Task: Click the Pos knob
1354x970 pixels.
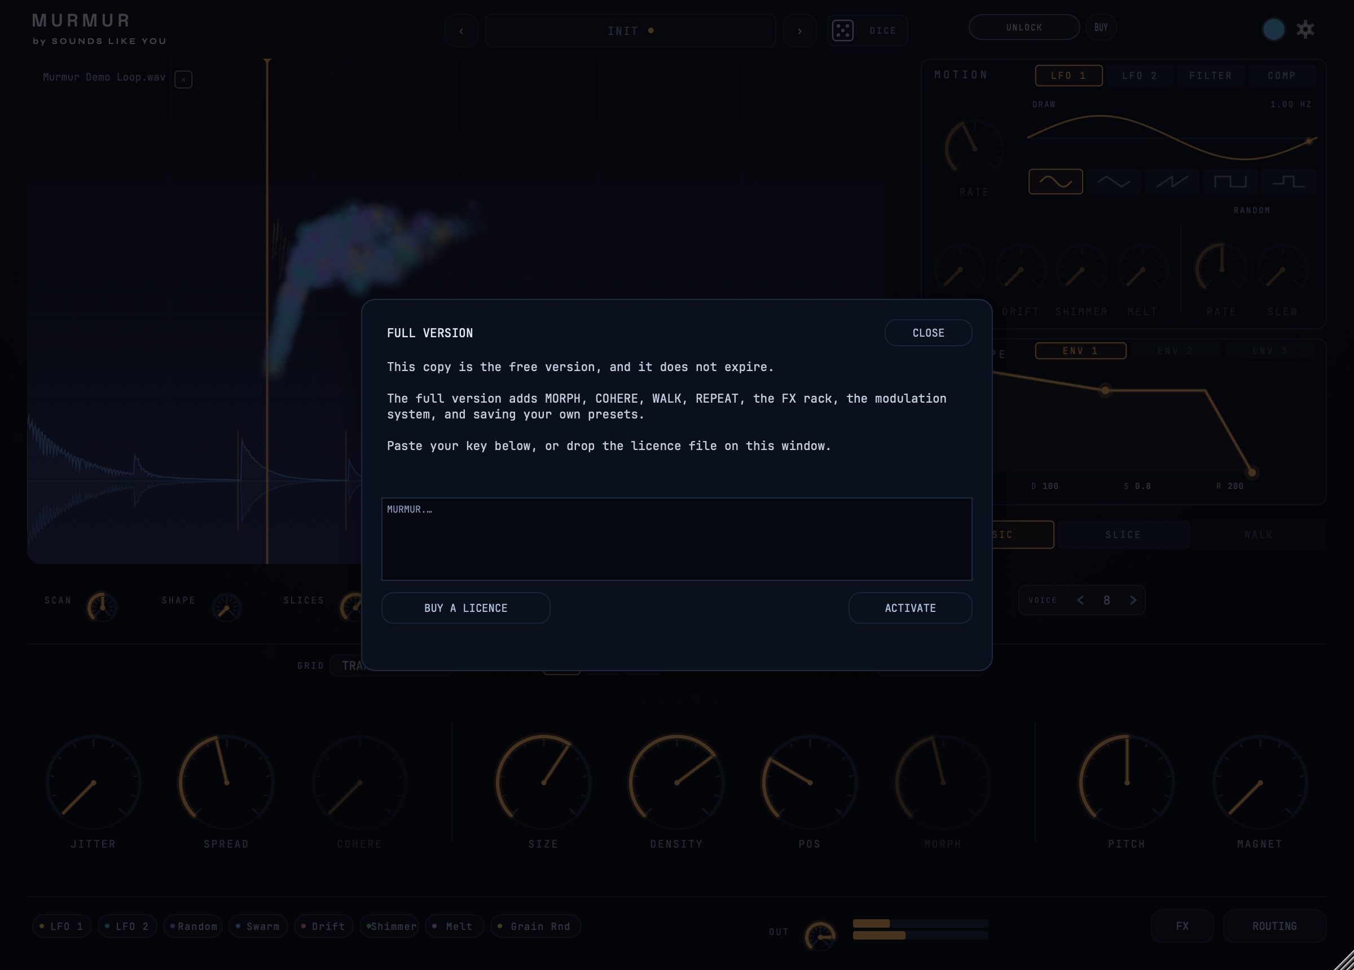Action: 810,782
